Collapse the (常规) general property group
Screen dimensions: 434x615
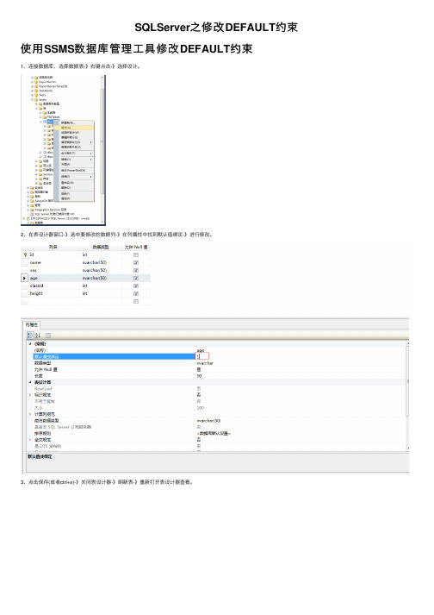pyautogui.click(x=30, y=344)
